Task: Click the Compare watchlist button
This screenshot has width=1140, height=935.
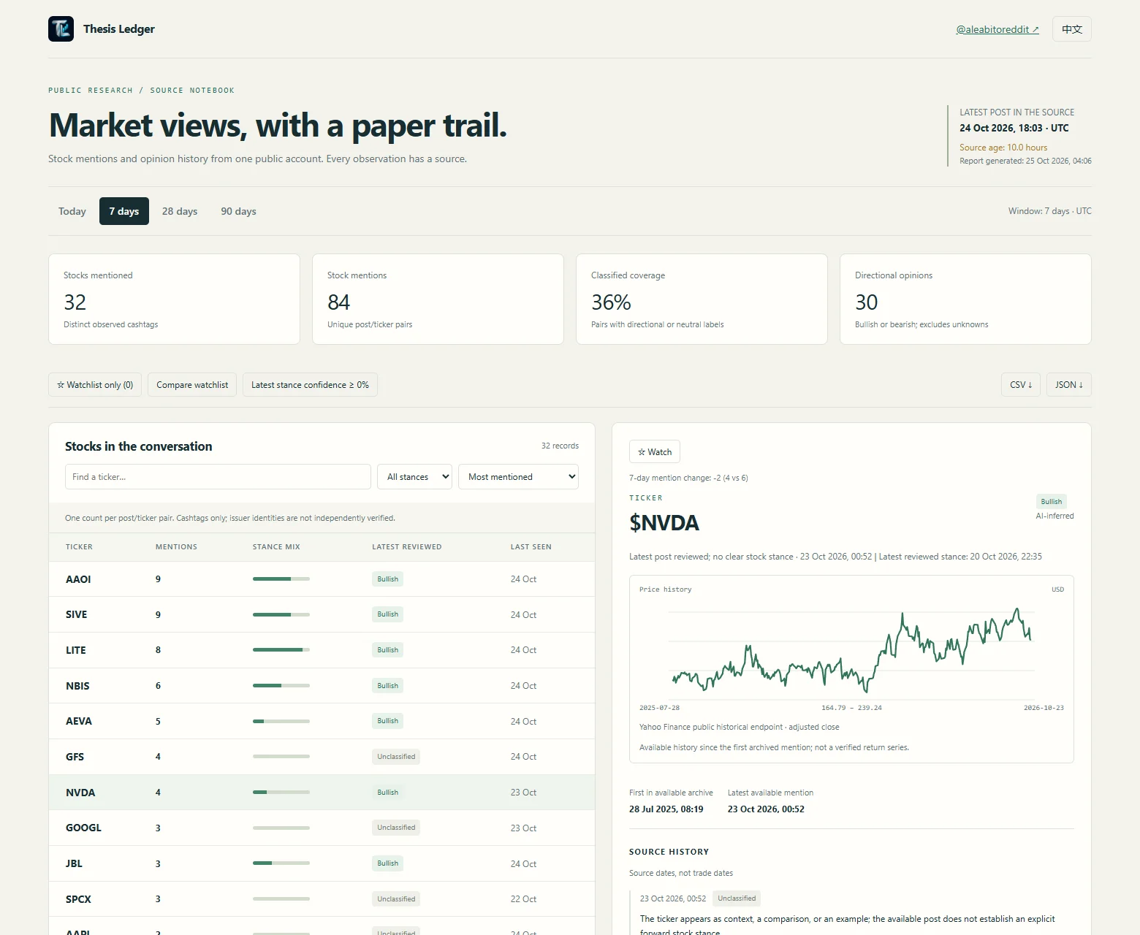Action: (192, 385)
